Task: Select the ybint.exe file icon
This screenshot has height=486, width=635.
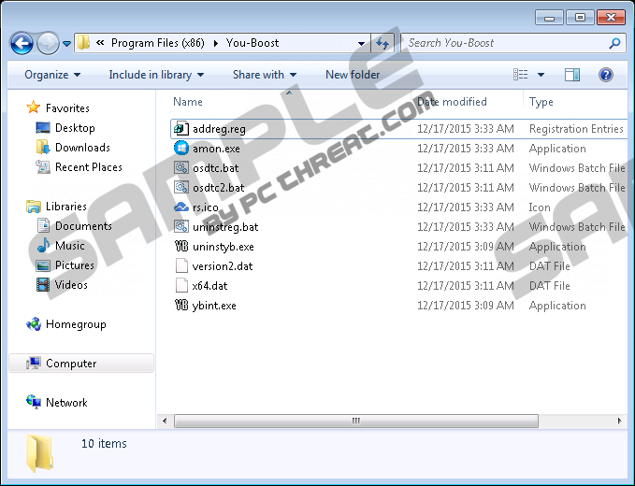Action: point(181,305)
